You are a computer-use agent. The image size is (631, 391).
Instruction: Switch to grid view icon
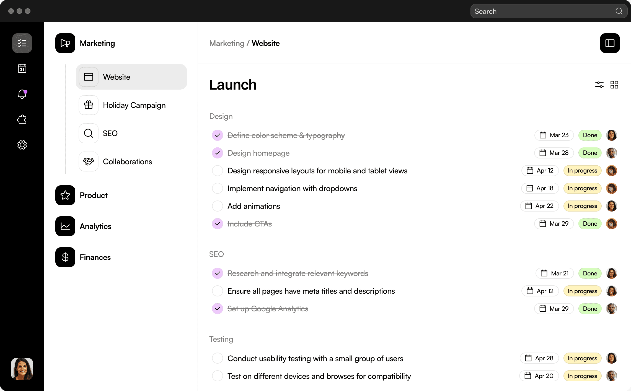[x=614, y=85]
